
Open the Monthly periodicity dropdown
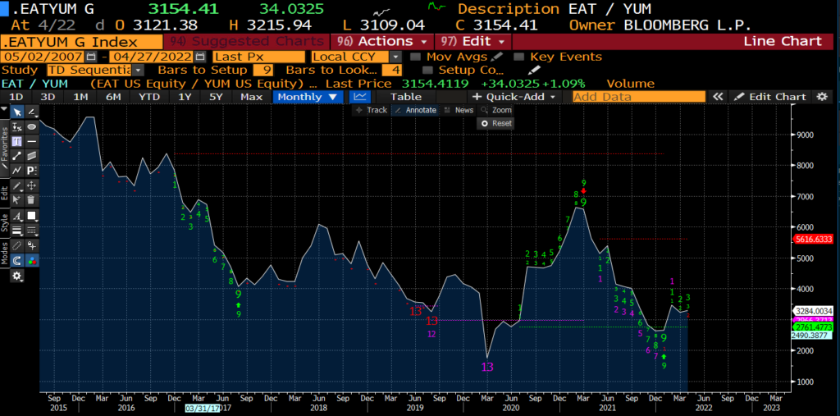tap(308, 97)
